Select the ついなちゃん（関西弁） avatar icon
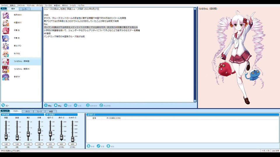This screenshot has height=157, width=280. 6,69
